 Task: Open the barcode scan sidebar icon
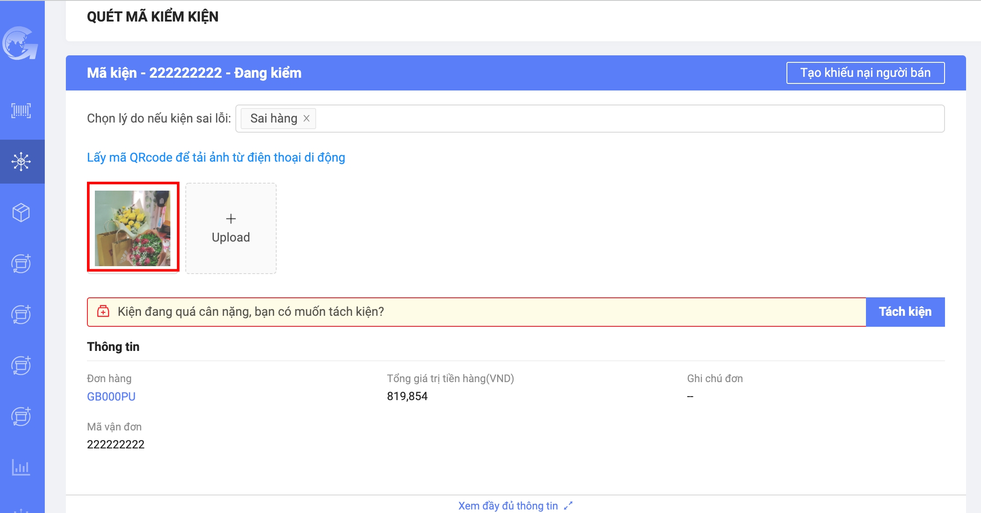21,111
